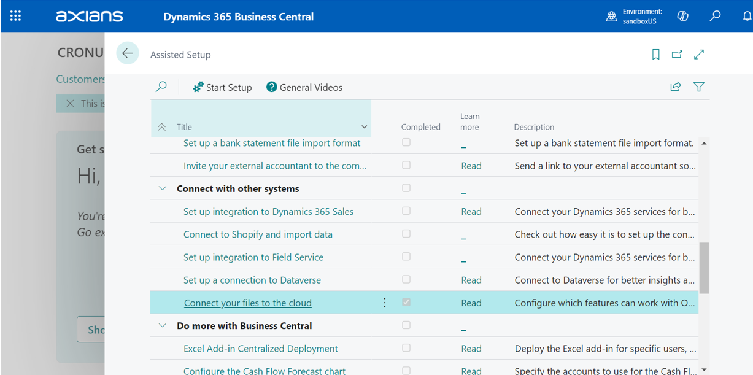Toggle Completed checkbox for Dynamics 365 Sales row
This screenshot has width=753, height=375.
(x=406, y=211)
